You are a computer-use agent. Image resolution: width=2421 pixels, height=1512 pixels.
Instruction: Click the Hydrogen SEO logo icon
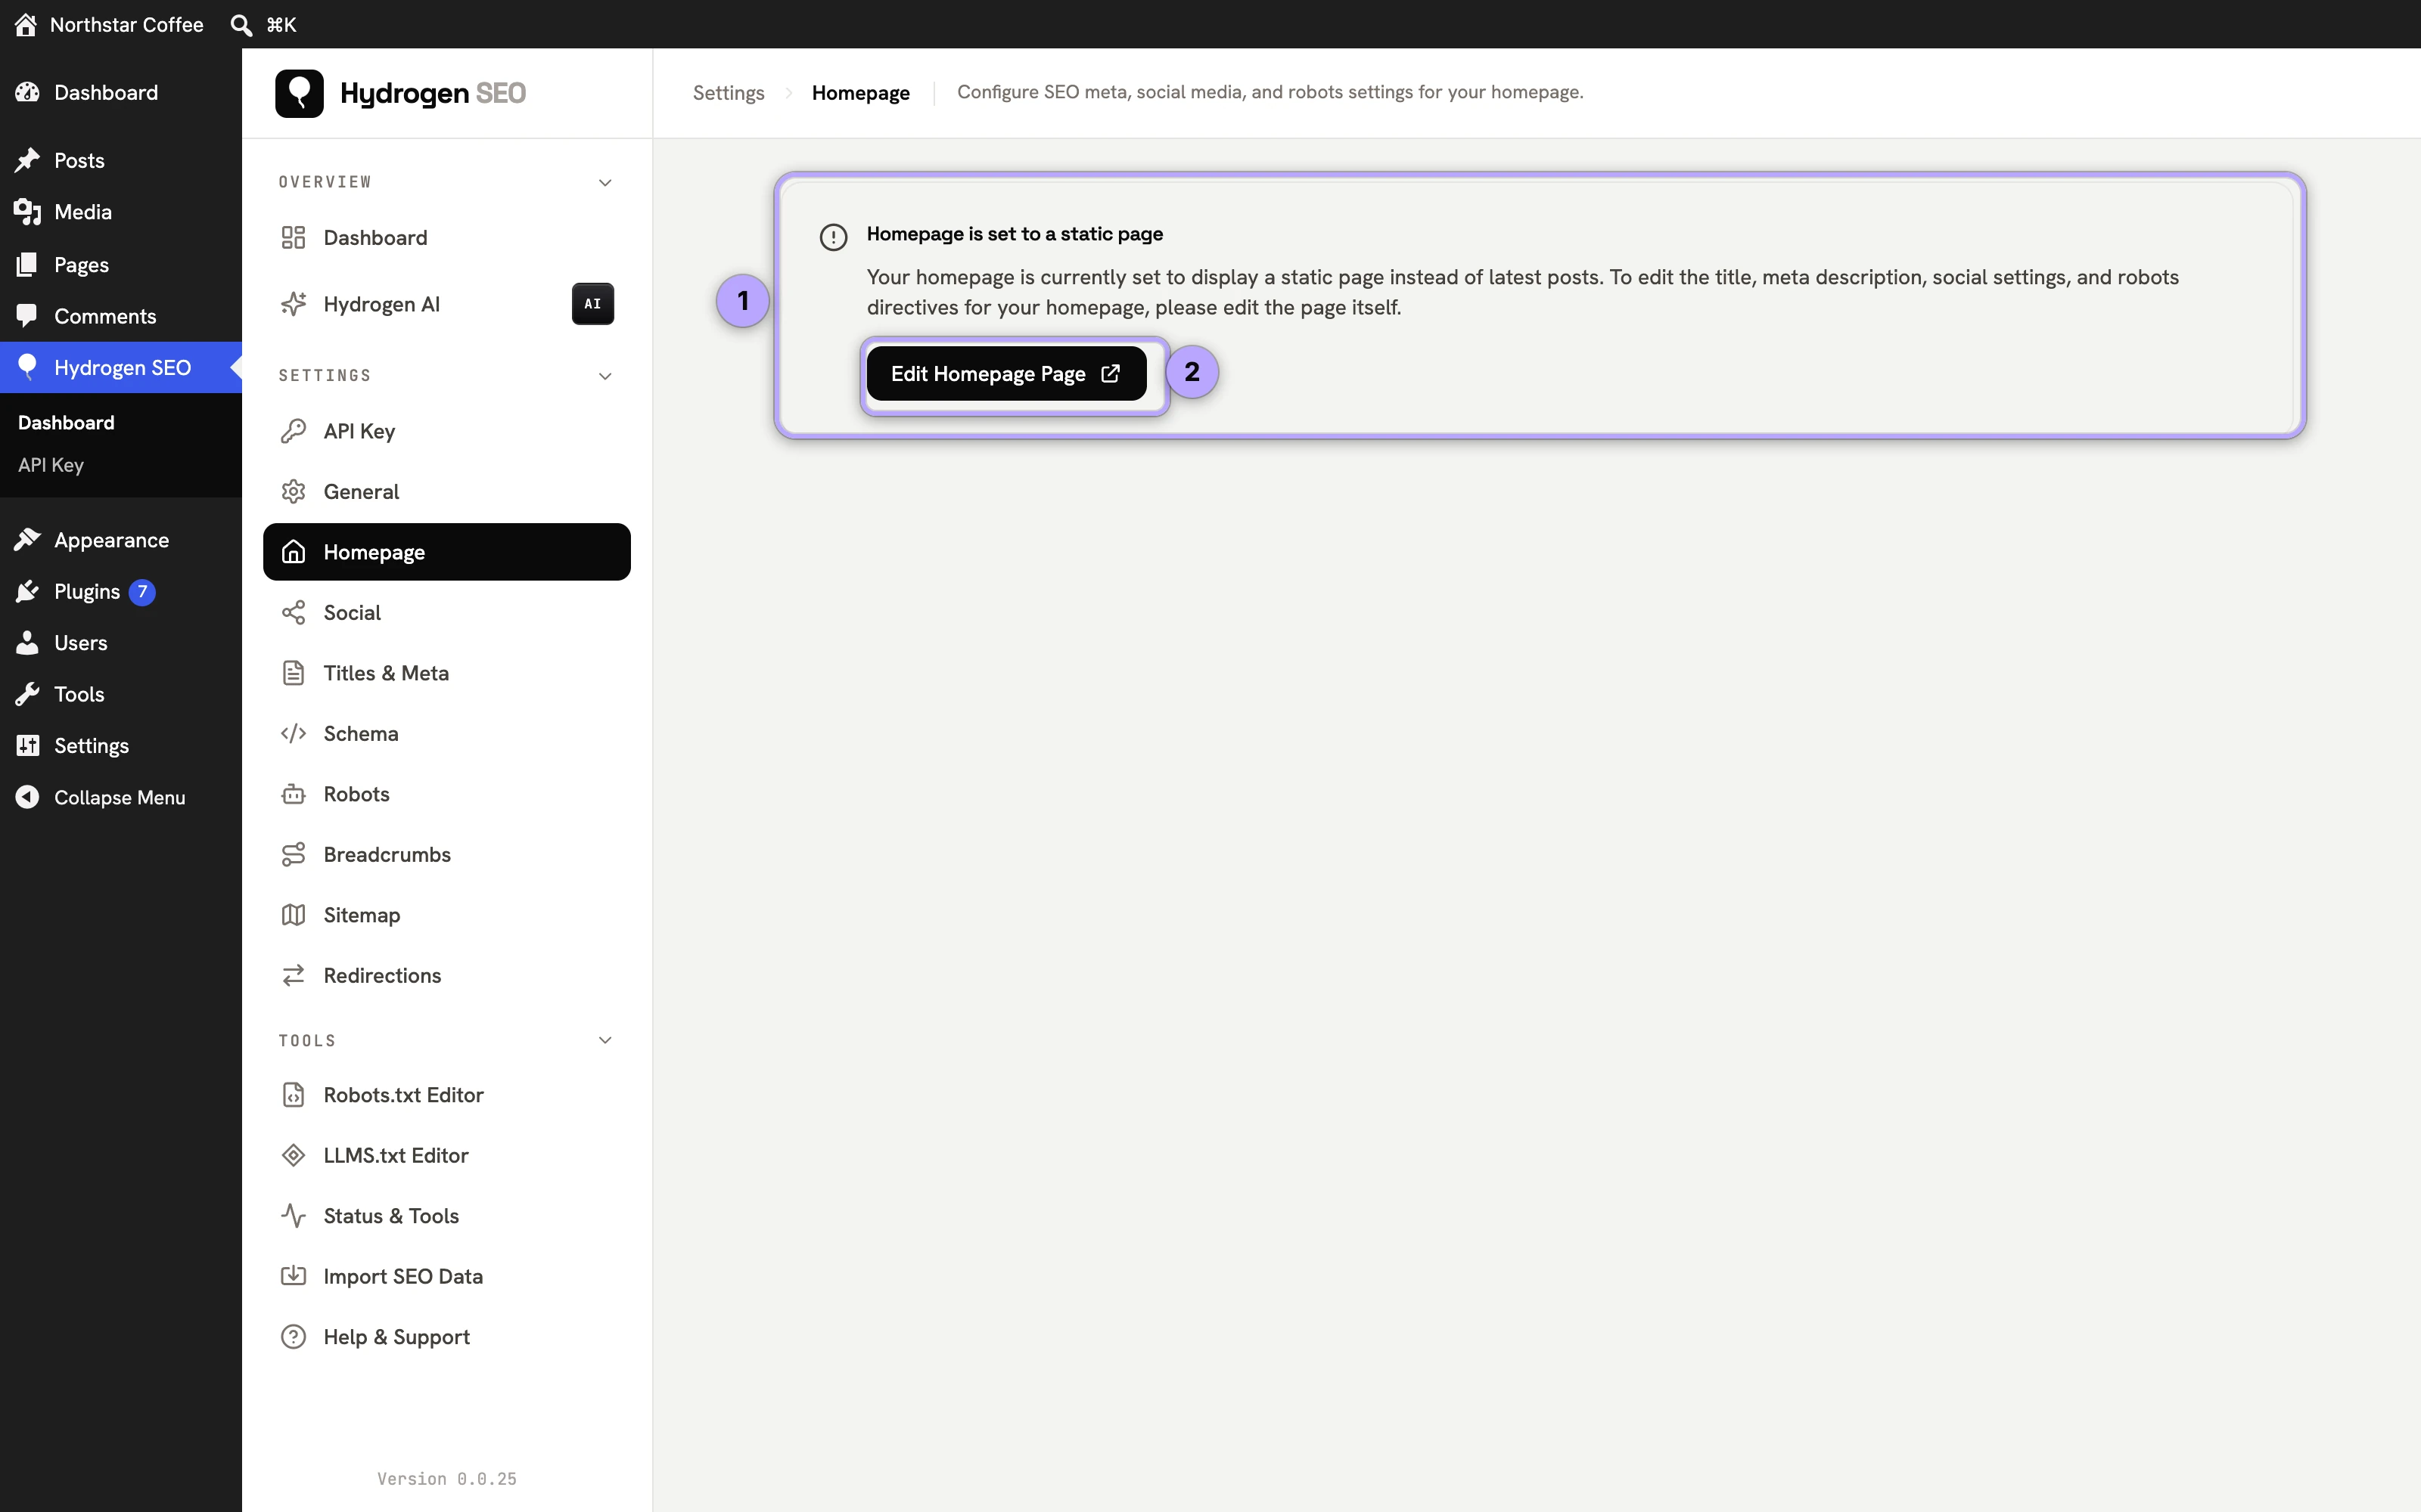[299, 93]
